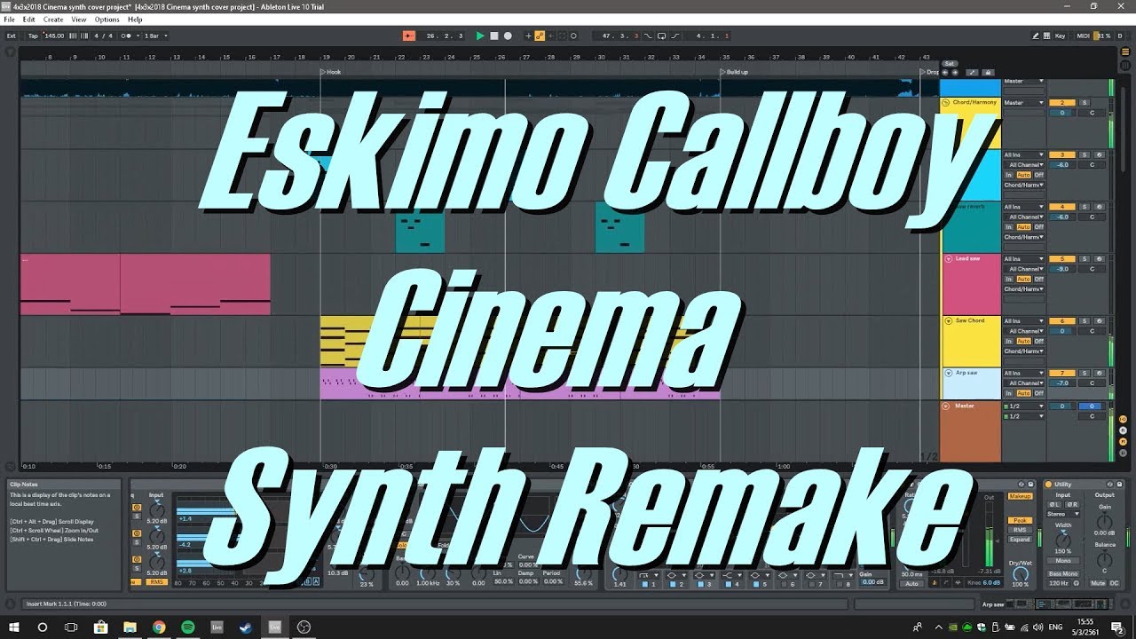Set the tempo field 145.00
This screenshot has width=1136, height=639.
[54, 35]
